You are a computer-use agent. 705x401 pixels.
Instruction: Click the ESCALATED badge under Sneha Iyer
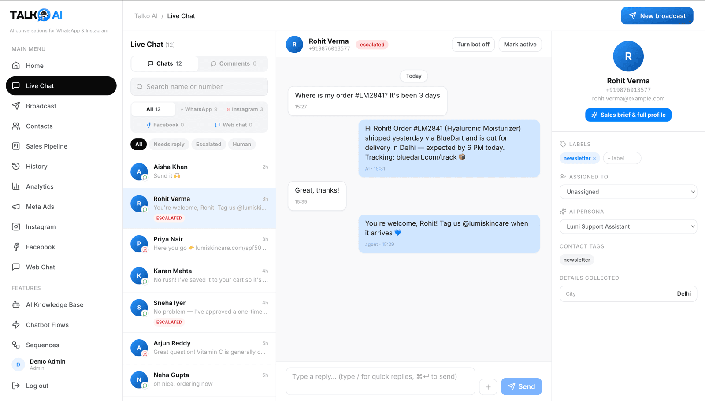pos(169,322)
